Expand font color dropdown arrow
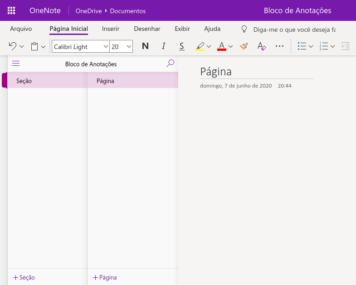The width and height of the screenshot is (356, 285). tap(230, 47)
